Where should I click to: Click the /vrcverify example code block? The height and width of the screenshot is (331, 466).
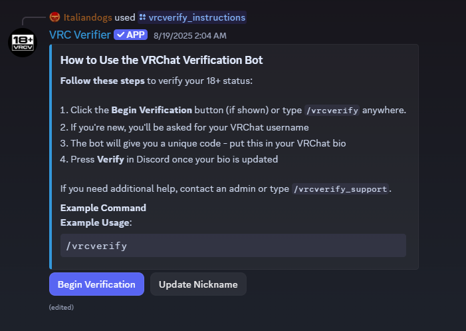tap(233, 246)
